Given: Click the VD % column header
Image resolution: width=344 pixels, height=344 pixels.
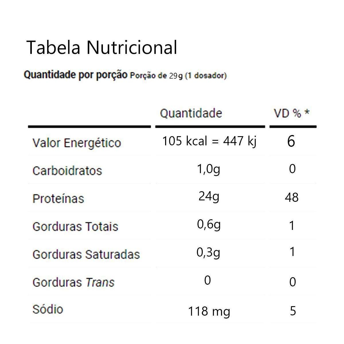Looking at the screenshot, I should click(x=292, y=114).
